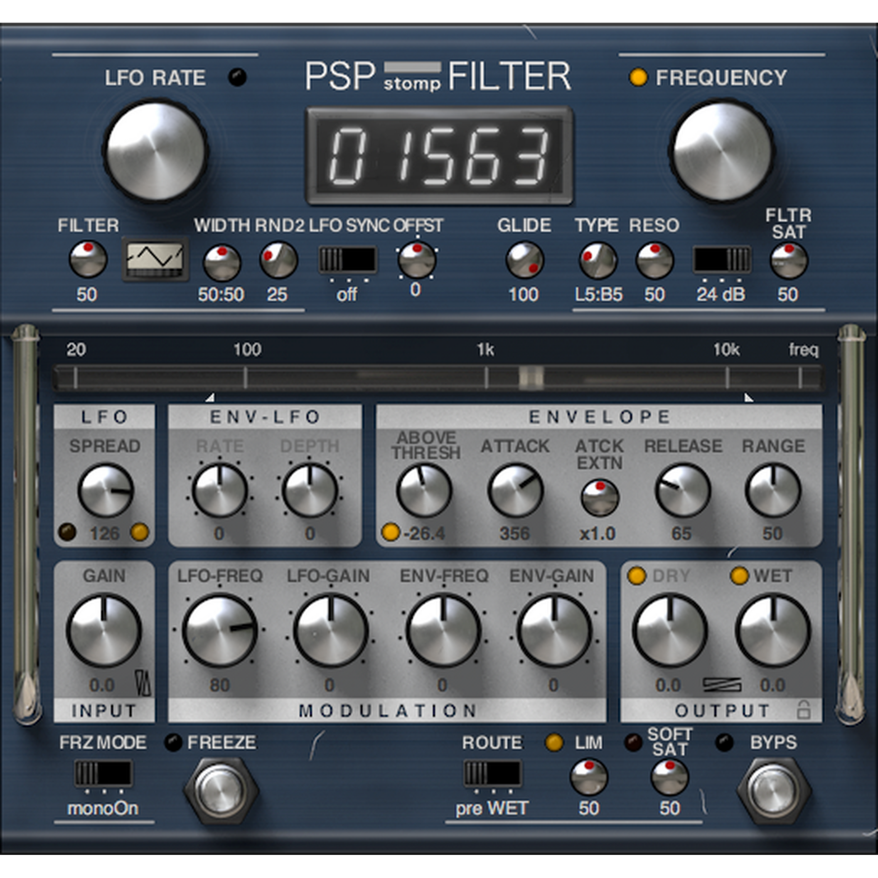Toggle the output lock padlock icon
Viewport: 878px width, 878px height.
coord(804,709)
